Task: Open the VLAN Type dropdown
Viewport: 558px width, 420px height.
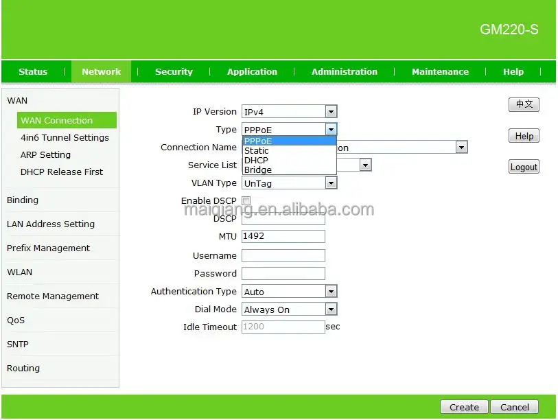Action: click(330, 183)
